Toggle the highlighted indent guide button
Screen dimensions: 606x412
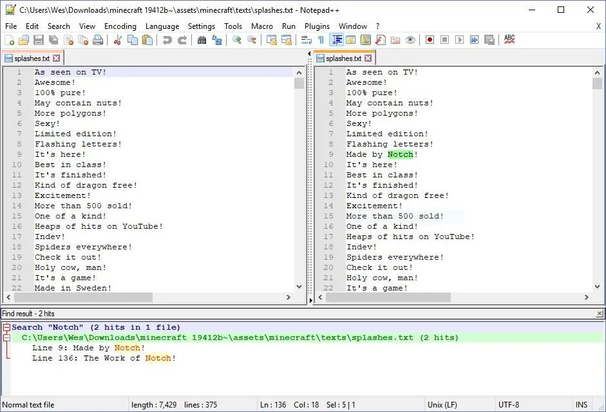pos(336,40)
